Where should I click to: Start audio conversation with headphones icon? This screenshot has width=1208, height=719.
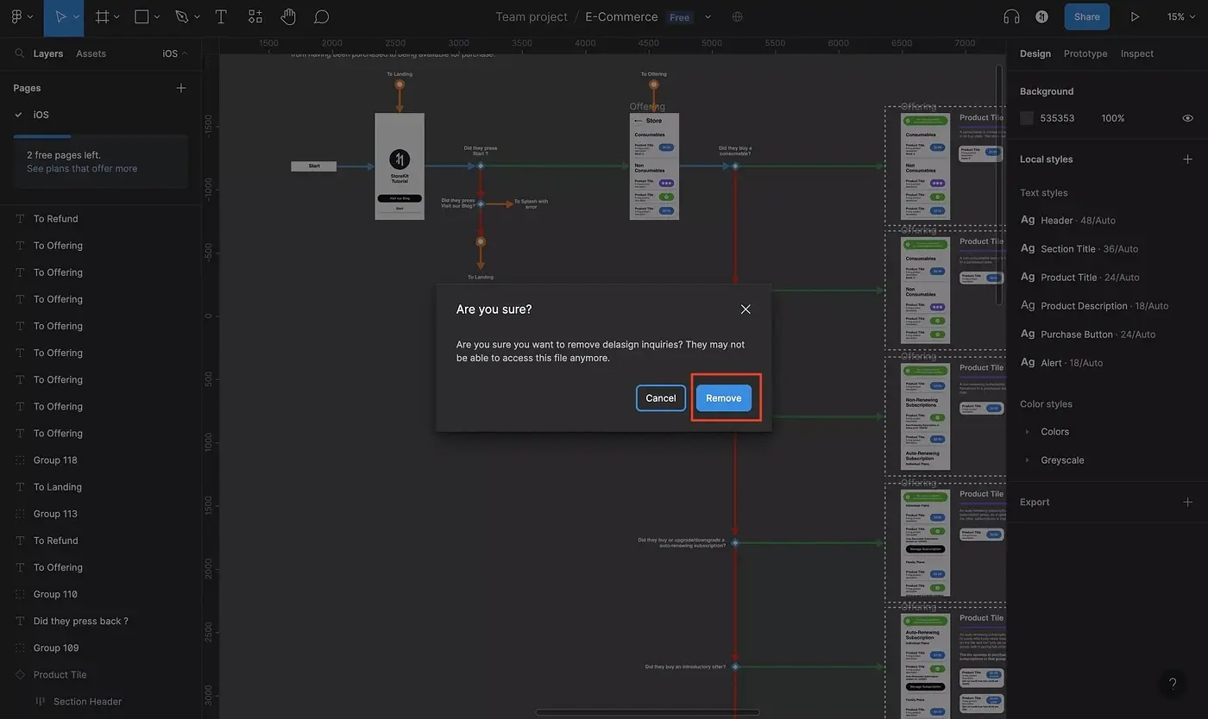coord(1011,17)
